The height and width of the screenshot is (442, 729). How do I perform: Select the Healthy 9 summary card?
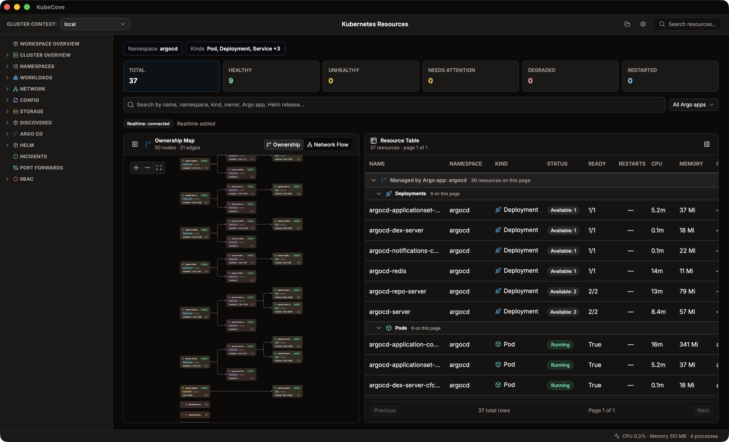click(x=271, y=76)
